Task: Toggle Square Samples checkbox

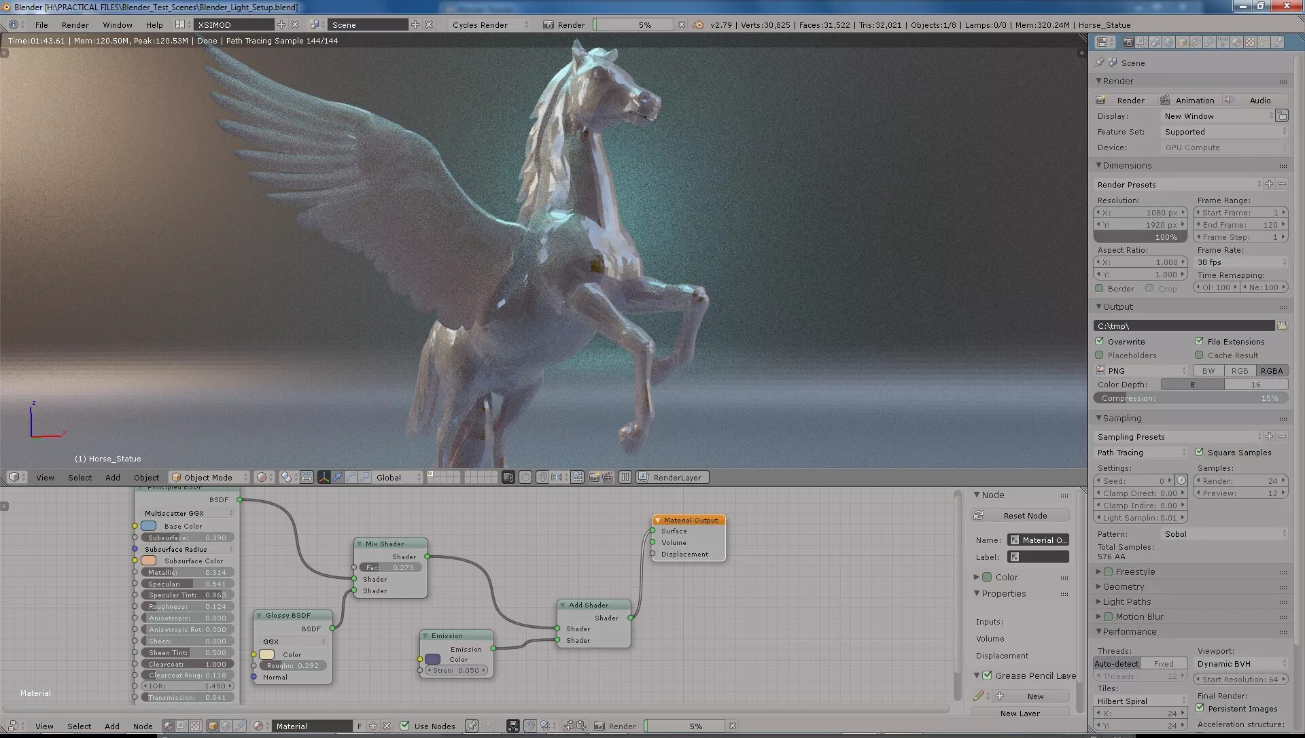Action: pyautogui.click(x=1201, y=453)
